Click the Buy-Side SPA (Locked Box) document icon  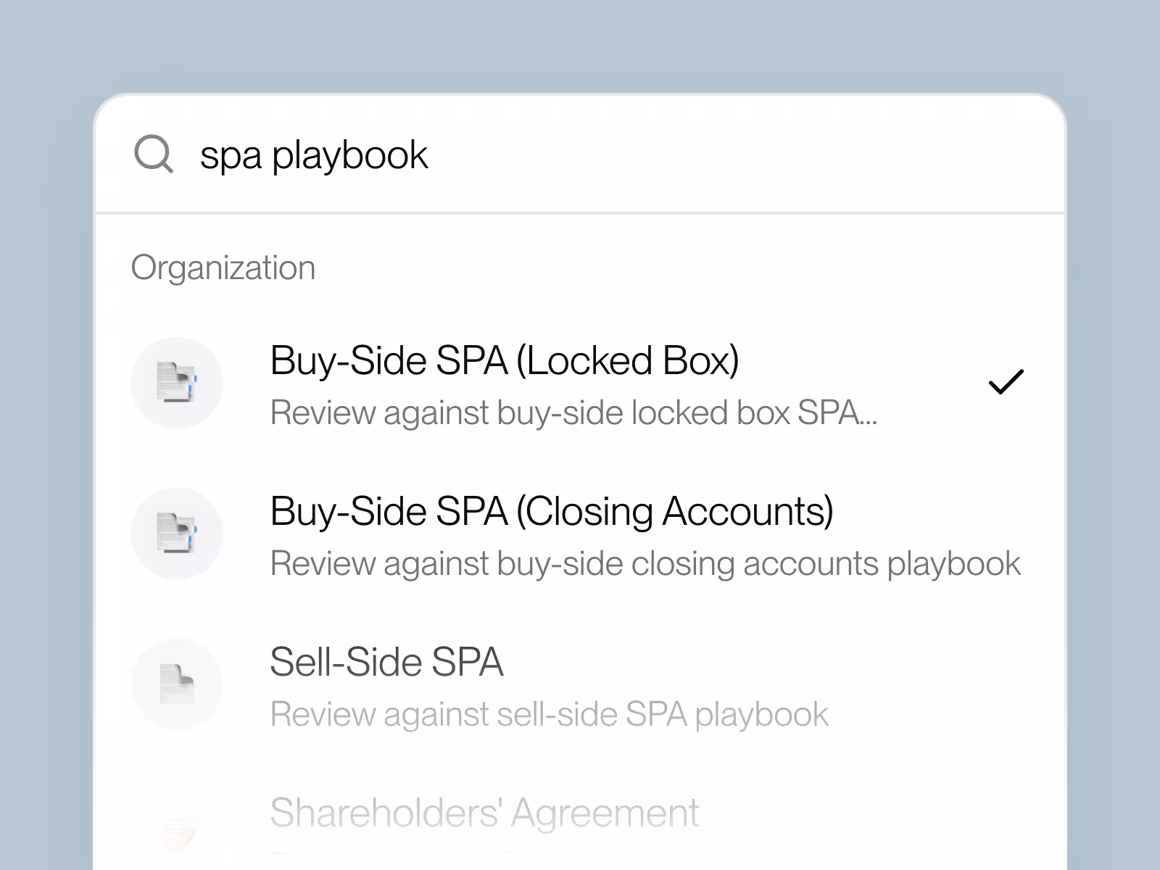click(177, 383)
